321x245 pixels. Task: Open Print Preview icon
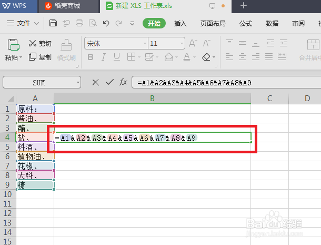[93, 23]
